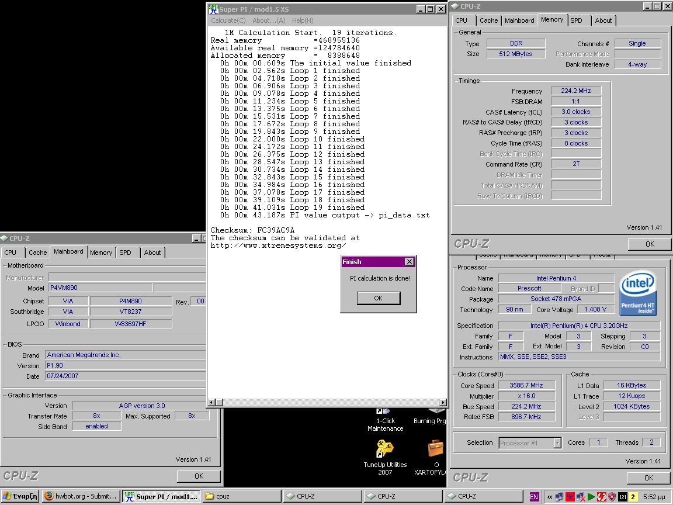Click CPU-Z icon in top-right window title

pyautogui.click(x=455, y=6)
